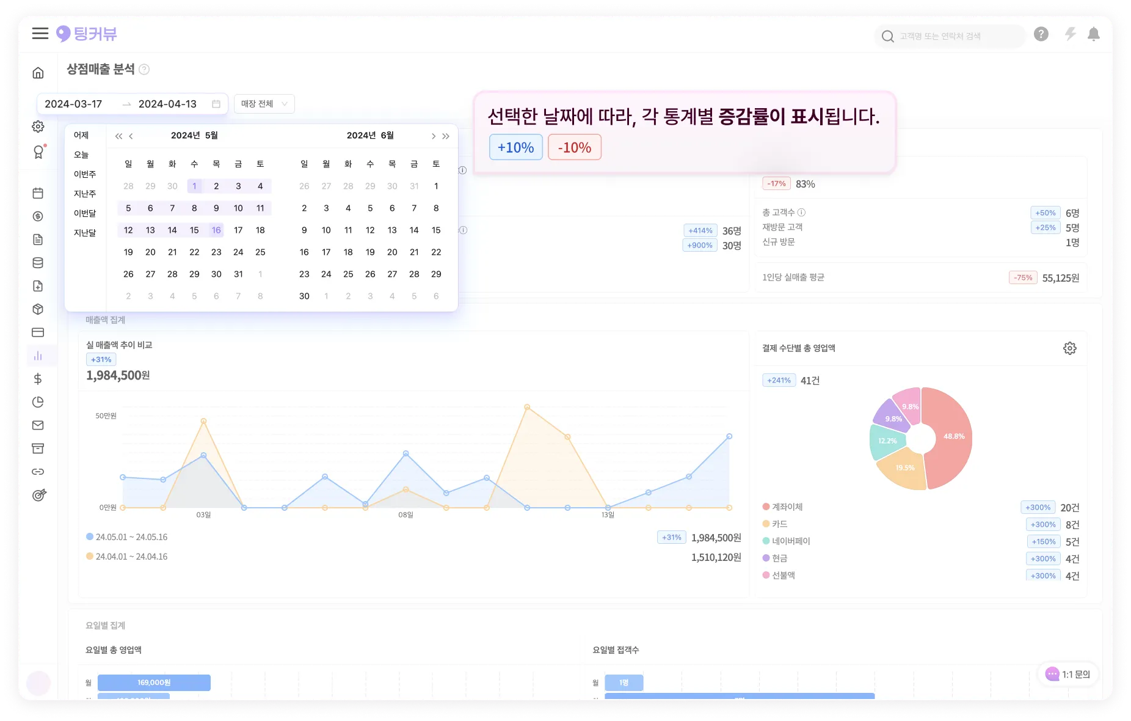Image resolution: width=1131 pixels, height=721 pixels.
Task: Click the dollar sign sidebar icon
Action: coord(38,379)
